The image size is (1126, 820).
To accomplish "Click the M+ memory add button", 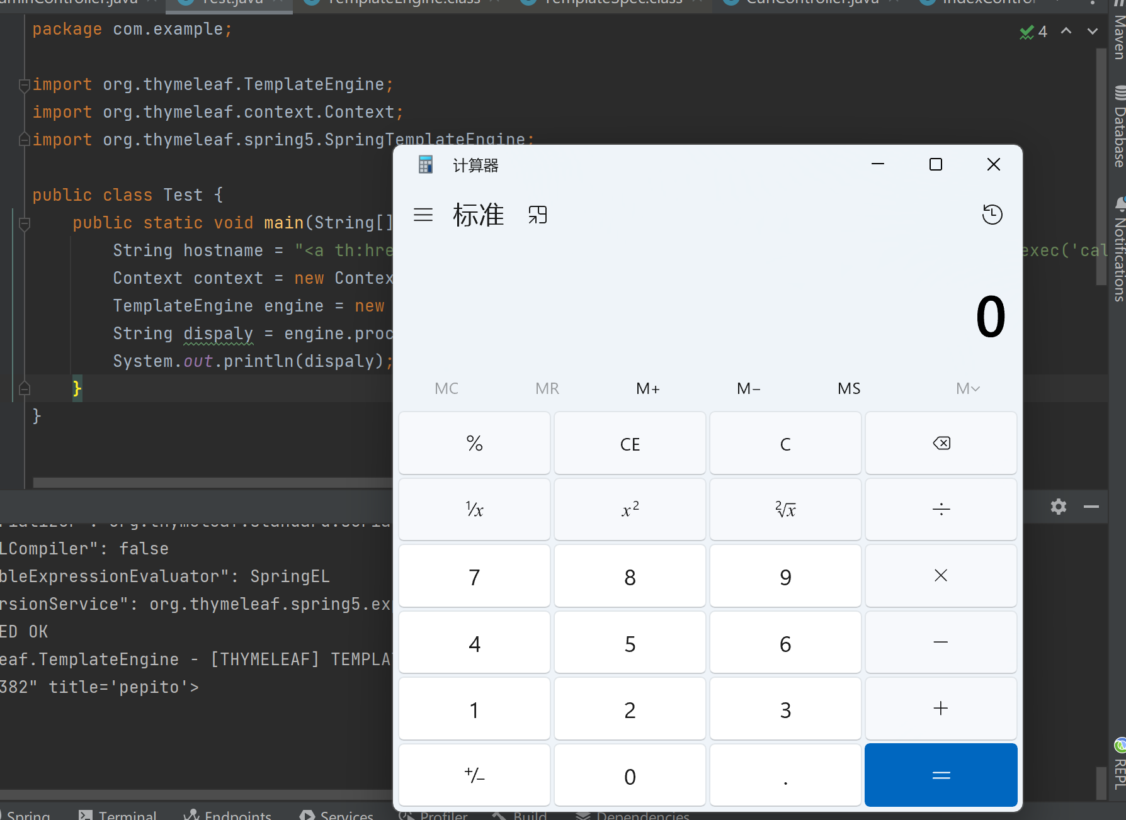I will (x=647, y=388).
